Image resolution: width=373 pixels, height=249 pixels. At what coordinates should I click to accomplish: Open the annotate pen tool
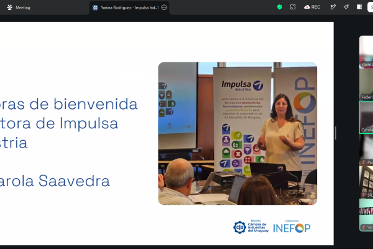(x=333, y=7)
